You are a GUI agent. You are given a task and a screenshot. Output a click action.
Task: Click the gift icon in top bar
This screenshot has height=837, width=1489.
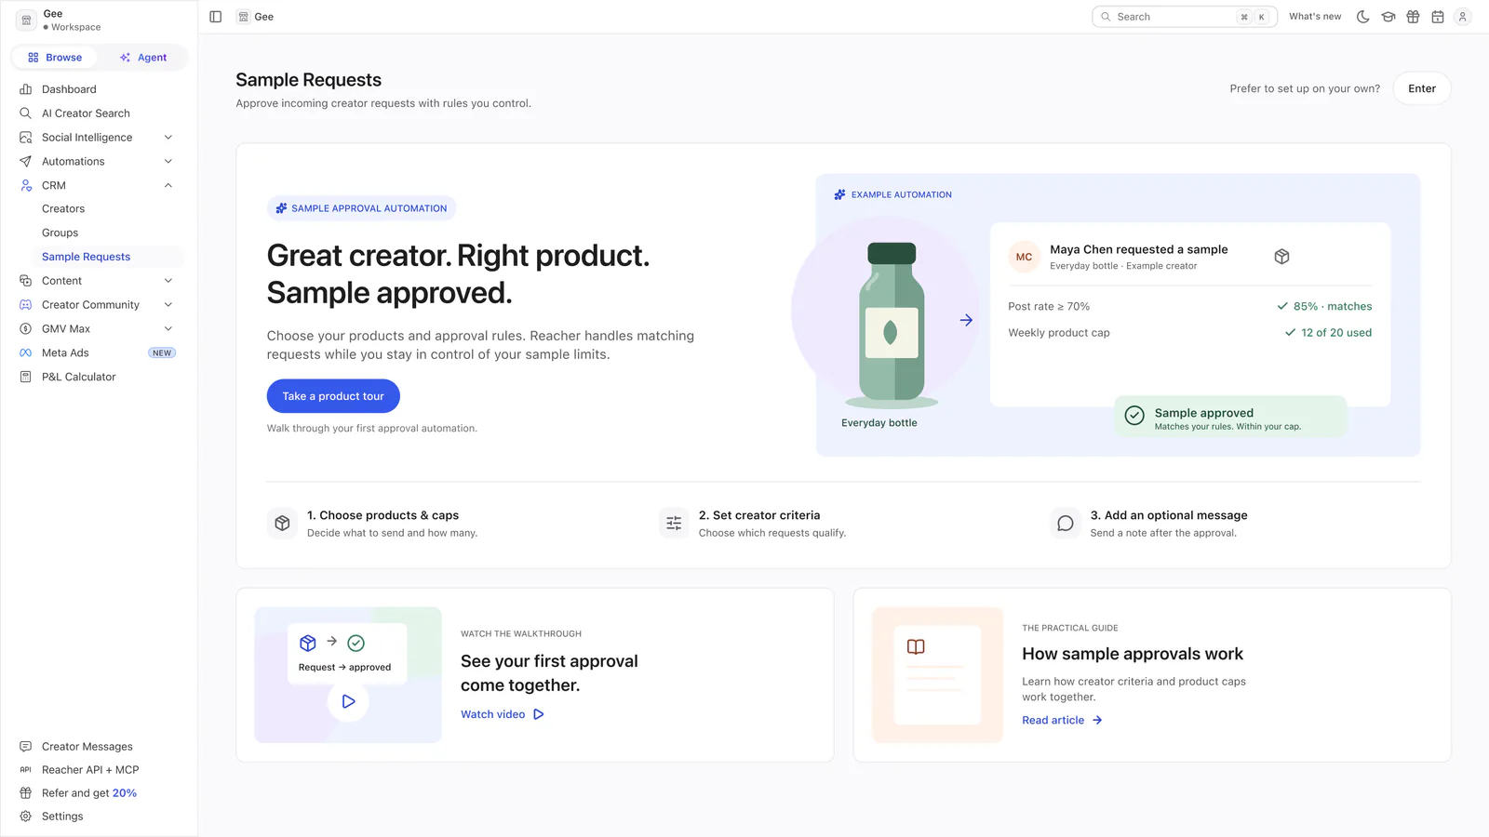coord(1413,17)
